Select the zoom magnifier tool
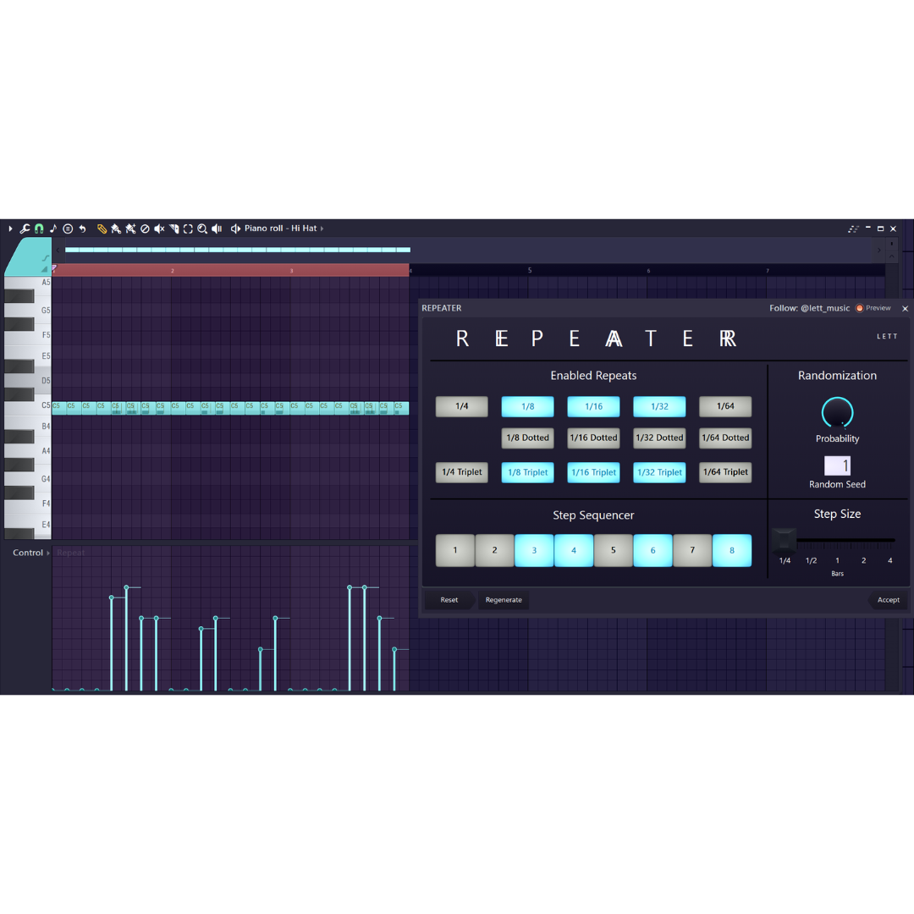 click(202, 228)
